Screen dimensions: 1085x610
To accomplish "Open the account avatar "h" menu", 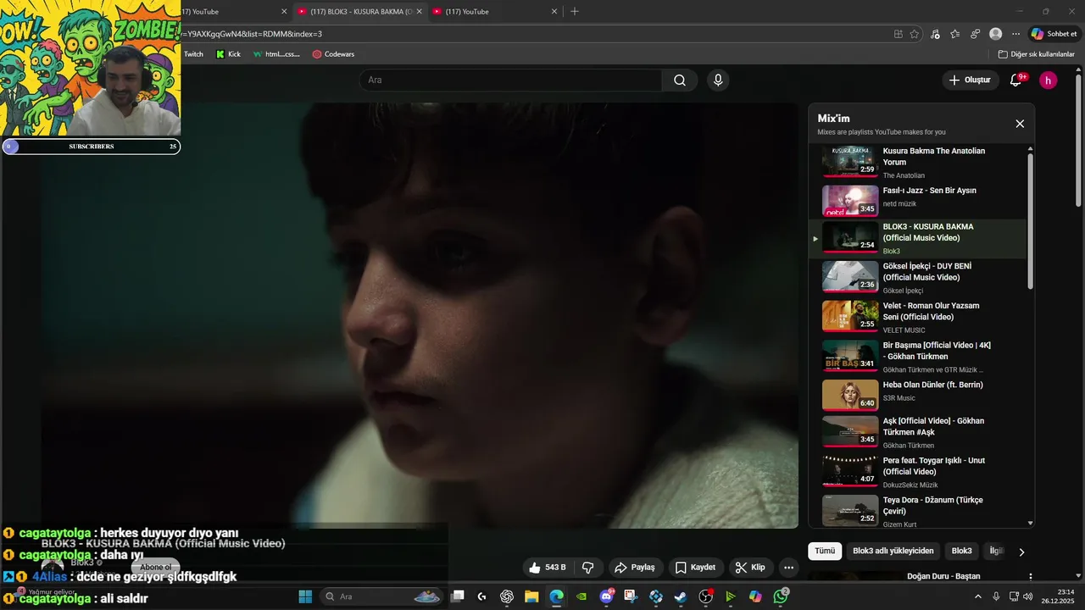I will (x=1049, y=80).
